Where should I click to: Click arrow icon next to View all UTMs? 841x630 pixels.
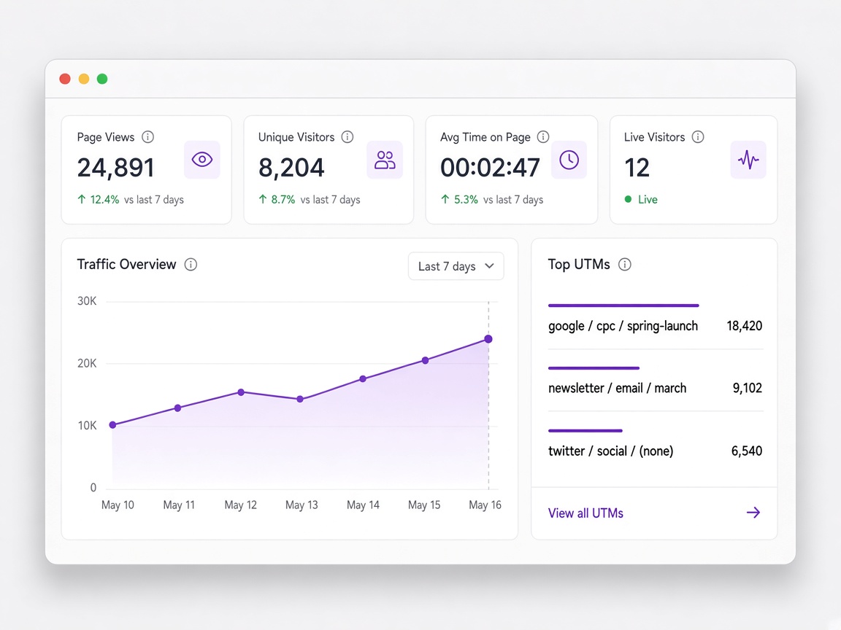753,513
